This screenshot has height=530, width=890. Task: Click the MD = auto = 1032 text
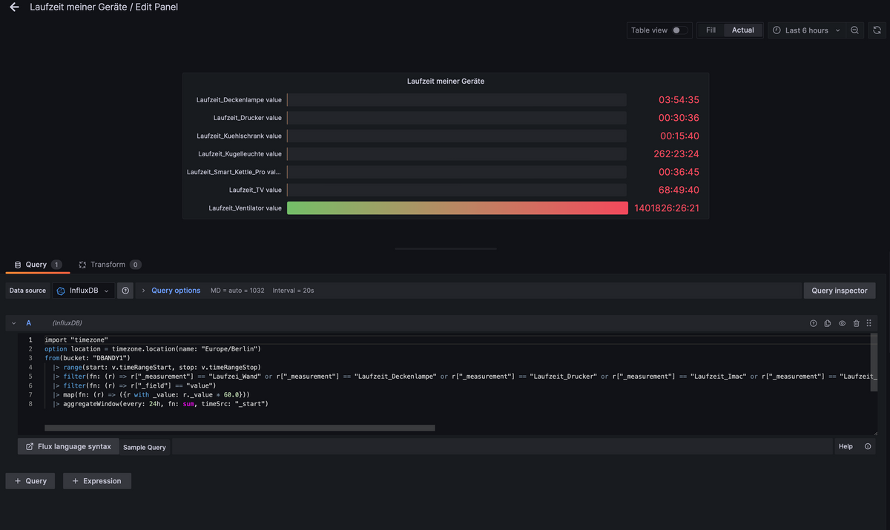tap(237, 291)
